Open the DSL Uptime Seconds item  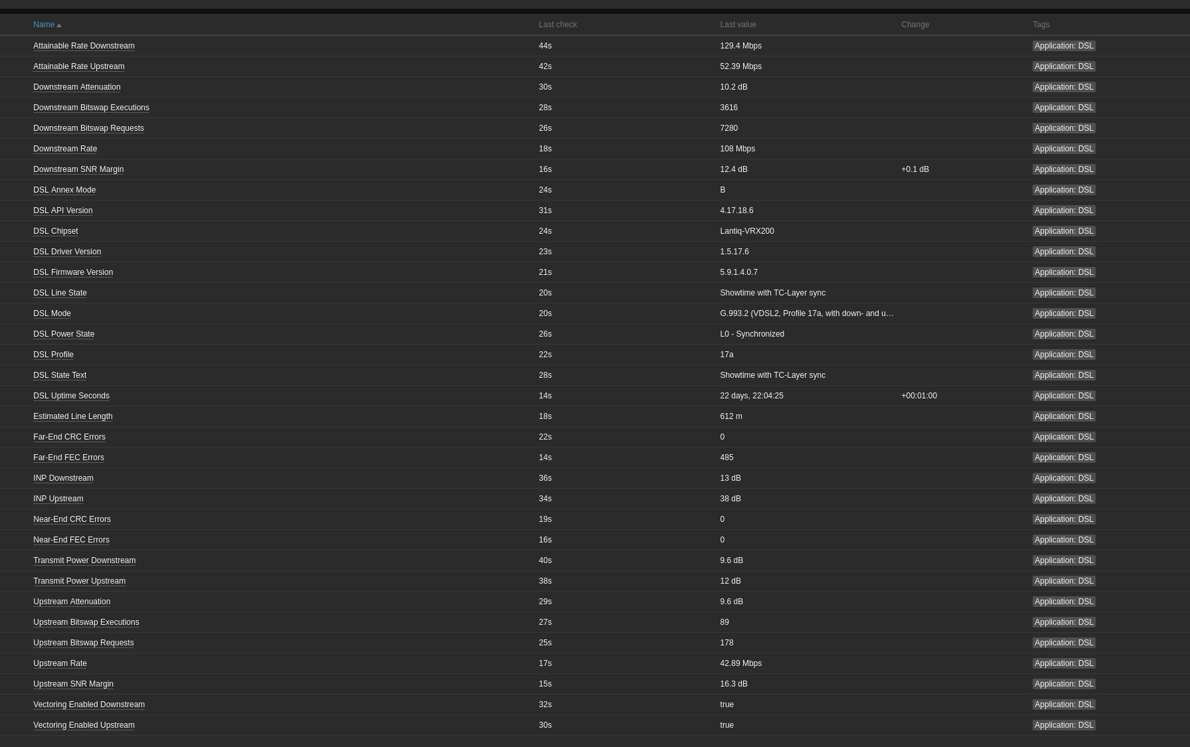click(x=71, y=396)
